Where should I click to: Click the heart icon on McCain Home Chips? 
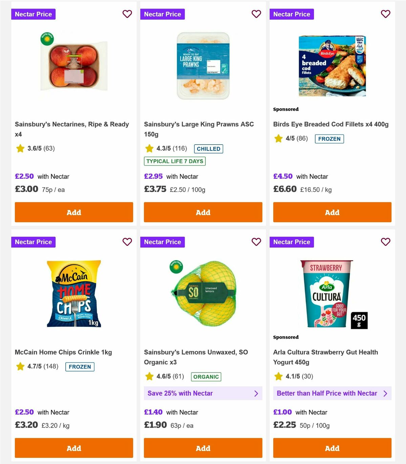[x=127, y=242]
